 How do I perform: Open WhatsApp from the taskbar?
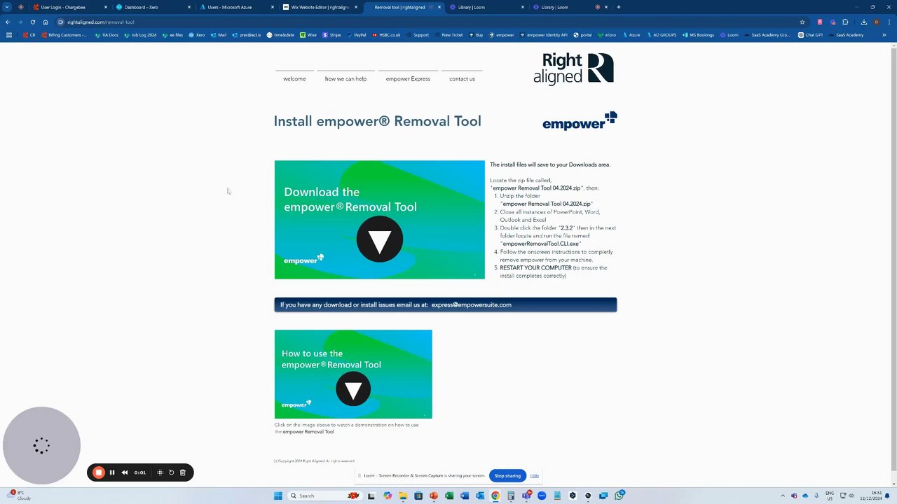pos(619,496)
